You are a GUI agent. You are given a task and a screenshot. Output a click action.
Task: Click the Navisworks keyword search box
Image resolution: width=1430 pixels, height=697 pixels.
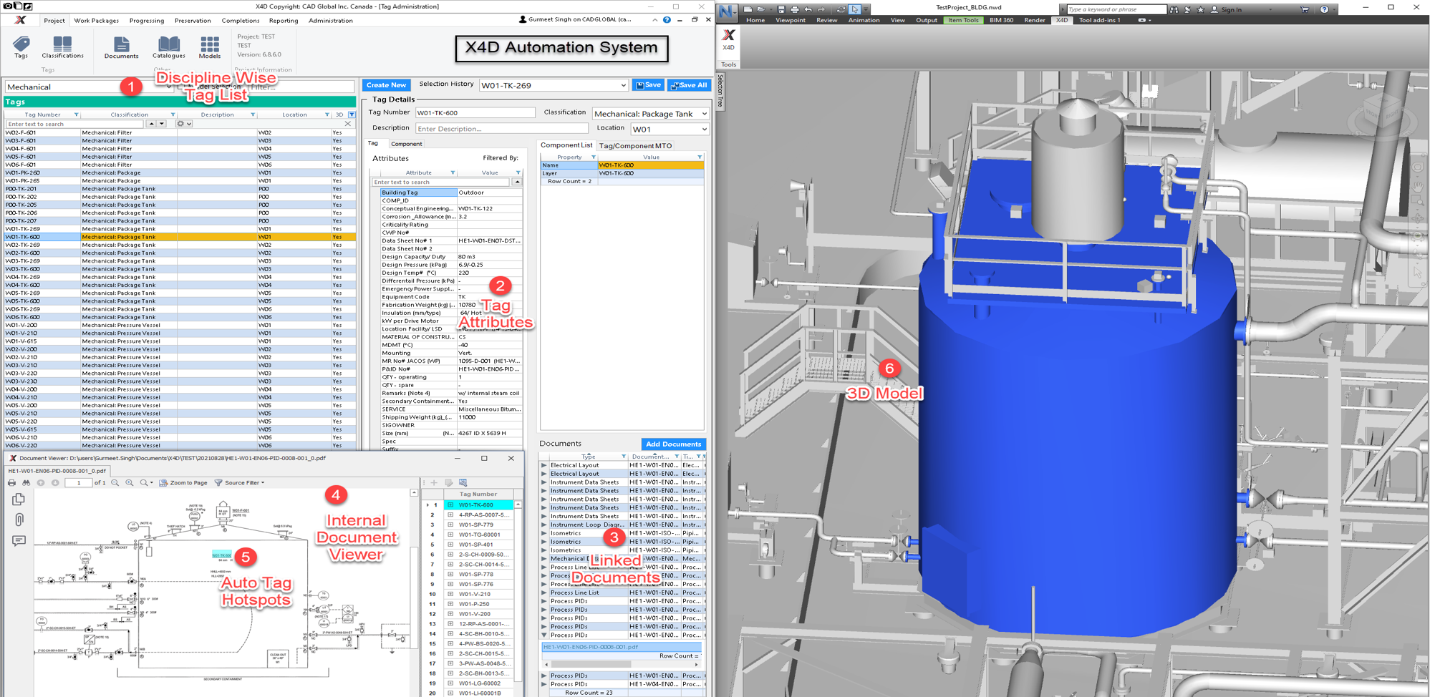point(1116,9)
